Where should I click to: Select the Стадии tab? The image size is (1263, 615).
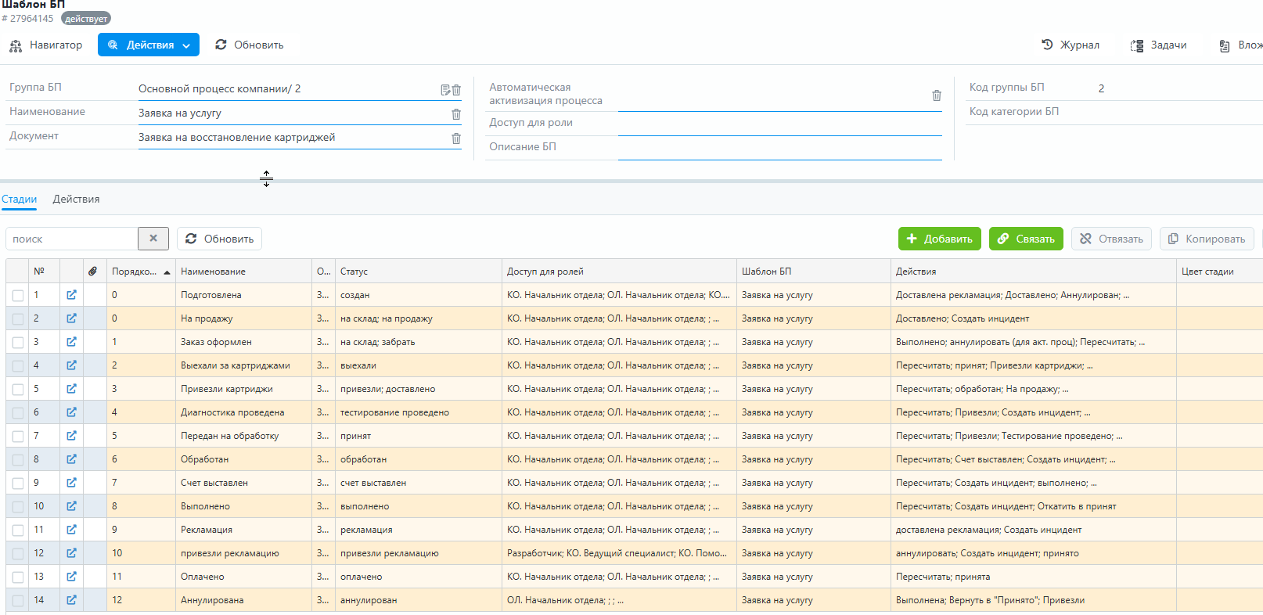[x=20, y=200]
